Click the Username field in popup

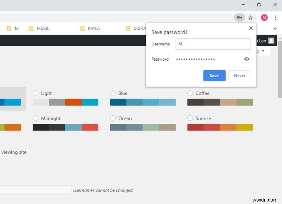213,44
